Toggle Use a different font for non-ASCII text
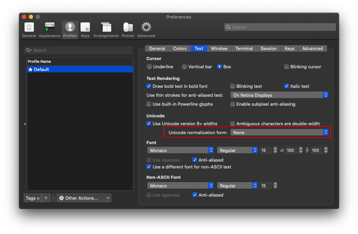Screen dimensions: 358x234 tap(149, 167)
